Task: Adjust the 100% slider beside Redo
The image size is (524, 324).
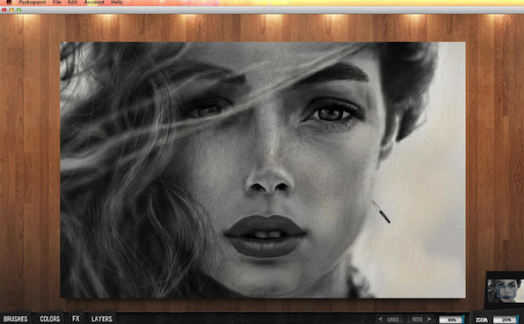Action: pos(452,320)
